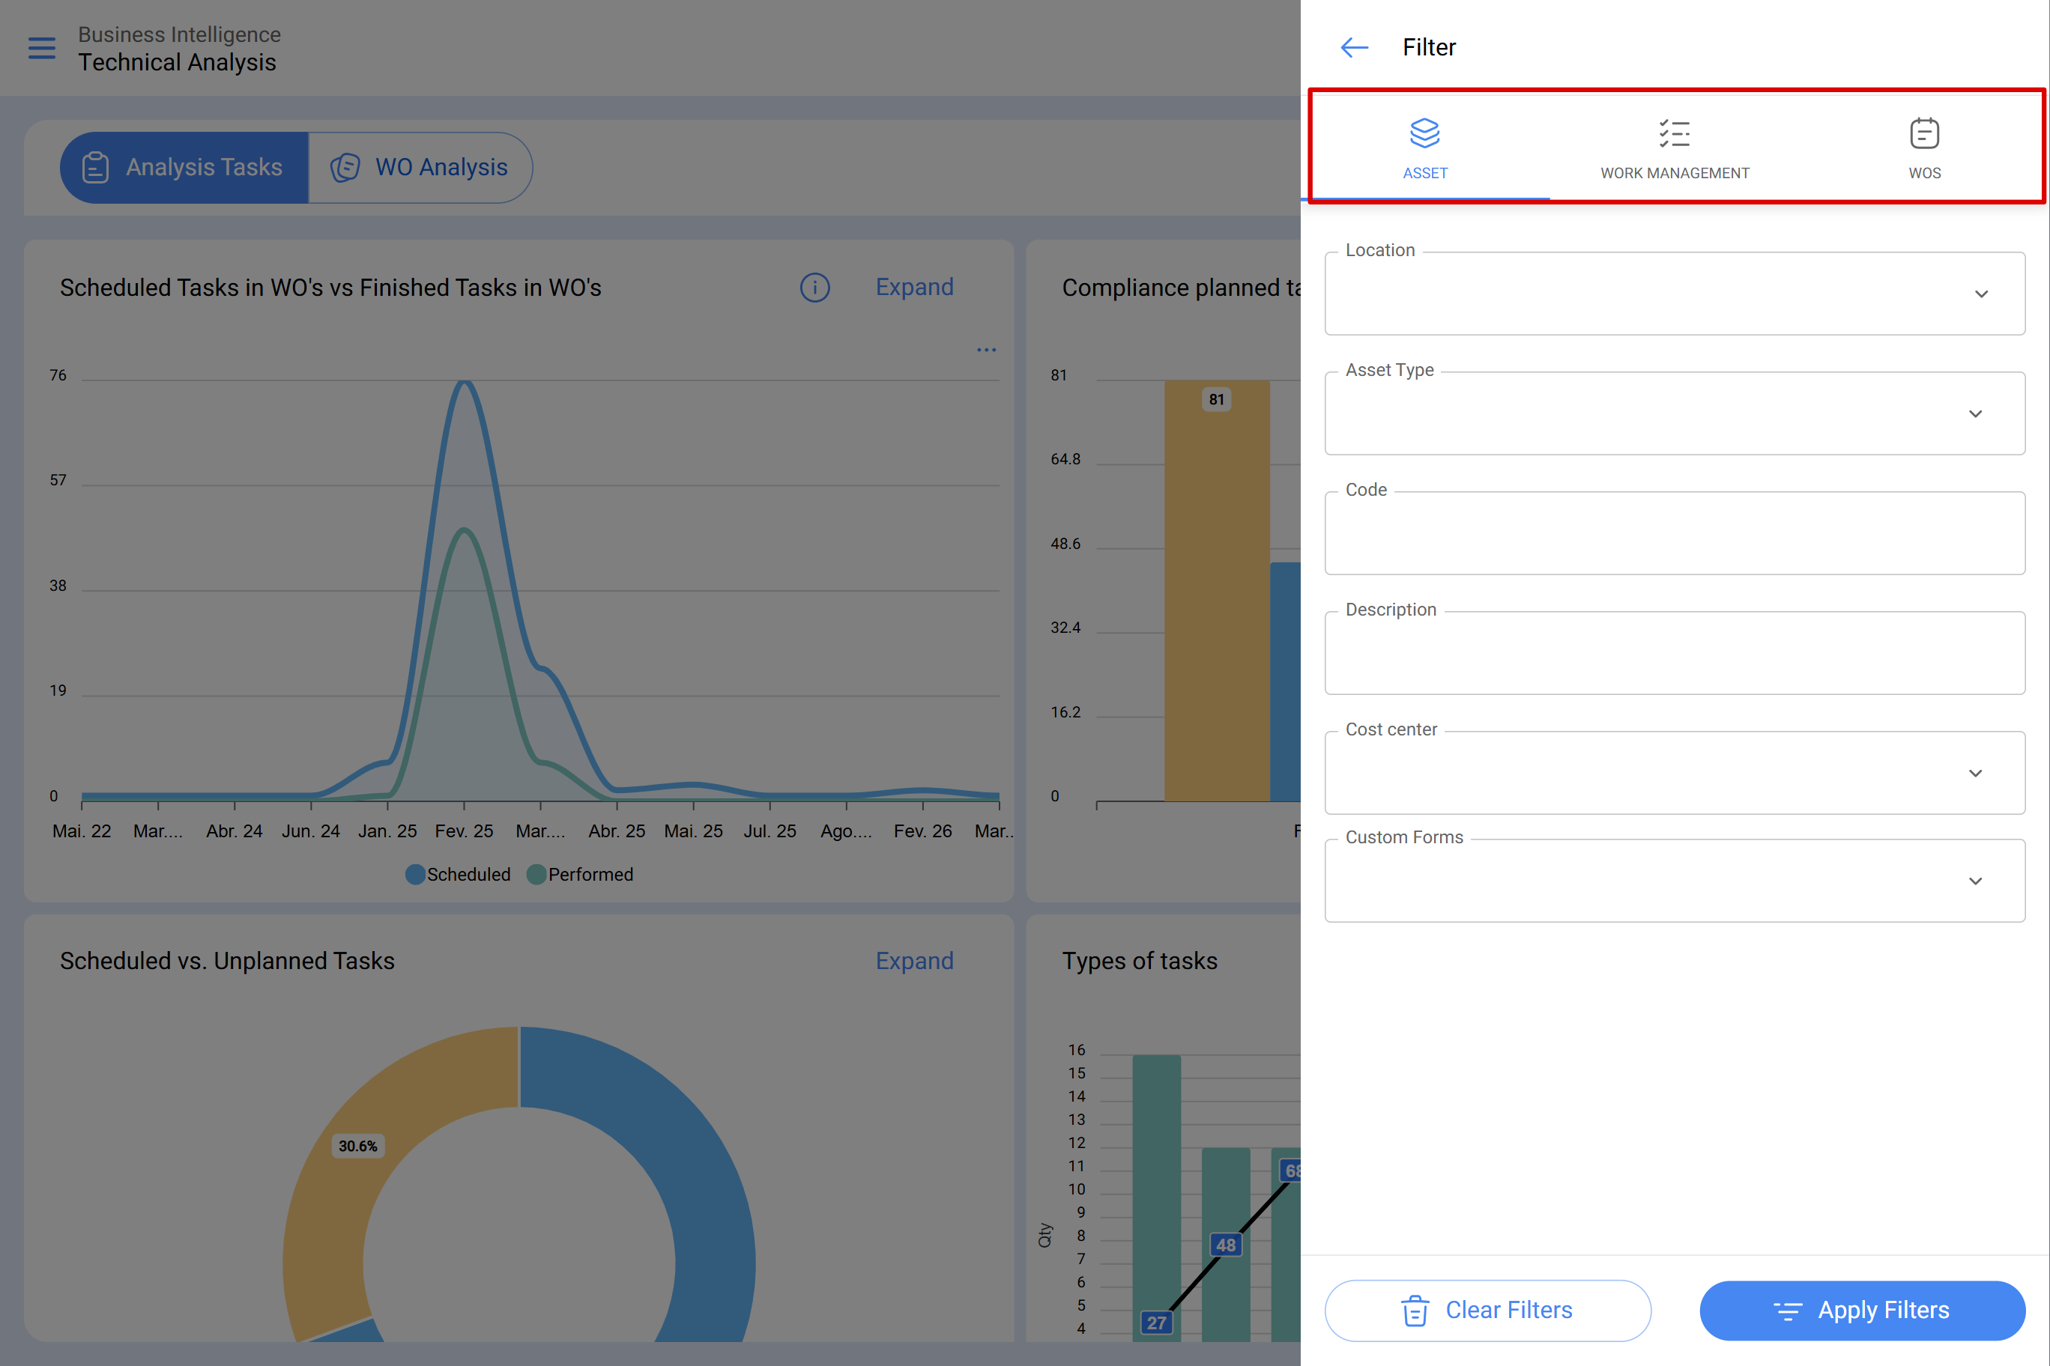Click the filter lines icon in Apply Filters
2050x1366 pixels.
click(1788, 1311)
